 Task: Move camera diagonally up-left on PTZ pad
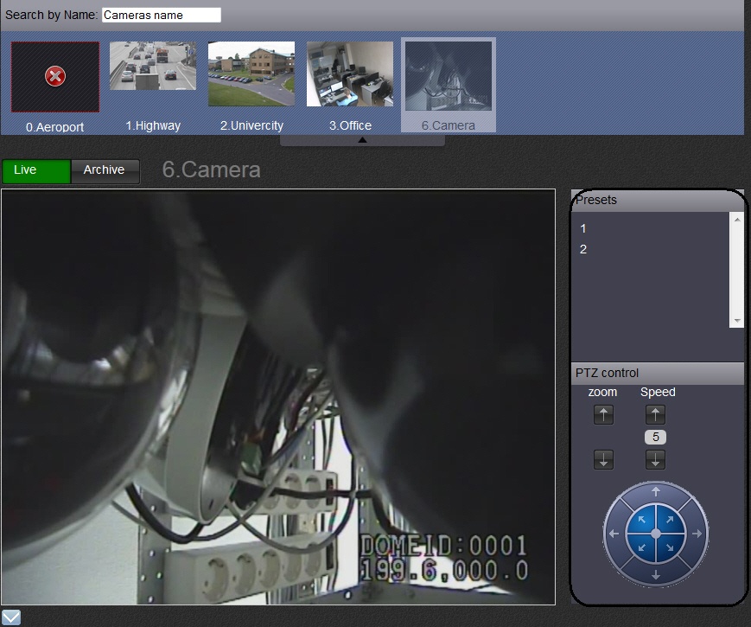click(x=642, y=521)
